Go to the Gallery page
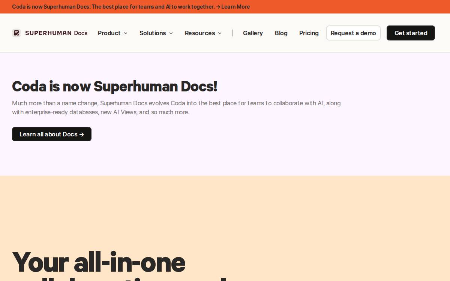 (x=253, y=33)
